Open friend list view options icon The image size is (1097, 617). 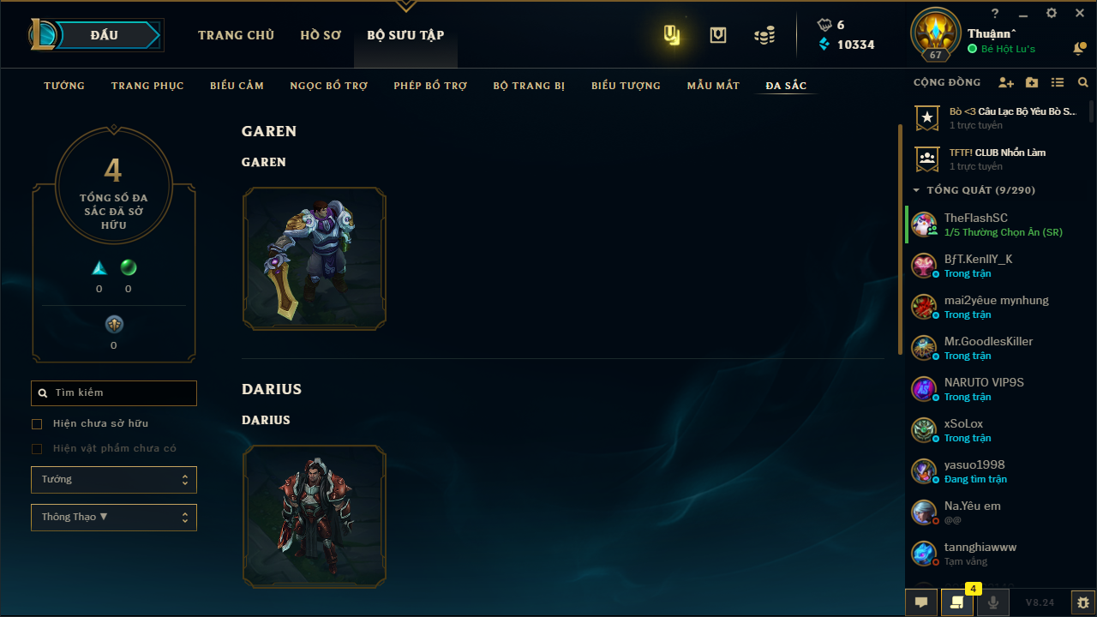(1058, 82)
